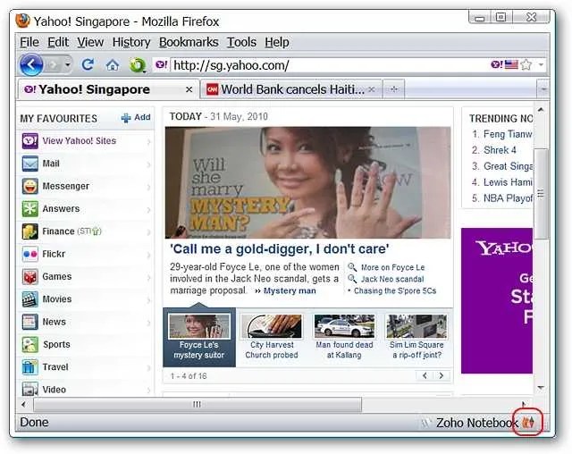The width and height of the screenshot is (572, 454).
Task: Click the Movies clapperboard icon
Action: pyautogui.click(x=29, y=299)
